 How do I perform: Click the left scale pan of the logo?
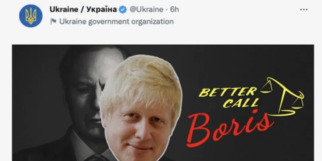click(266, 87)
